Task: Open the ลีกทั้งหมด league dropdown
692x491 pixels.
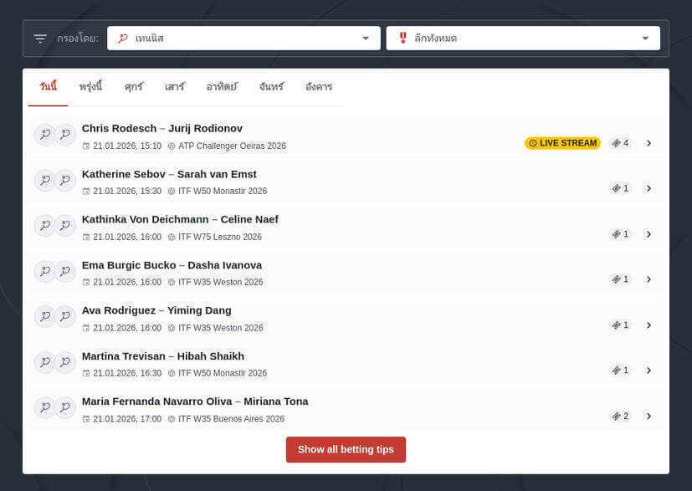Action: coord(523,38)
